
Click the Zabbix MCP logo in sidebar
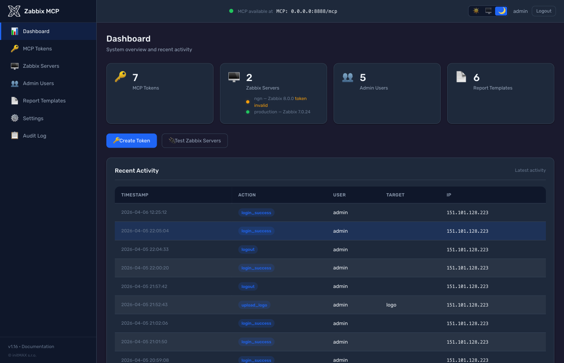[14, 11]
